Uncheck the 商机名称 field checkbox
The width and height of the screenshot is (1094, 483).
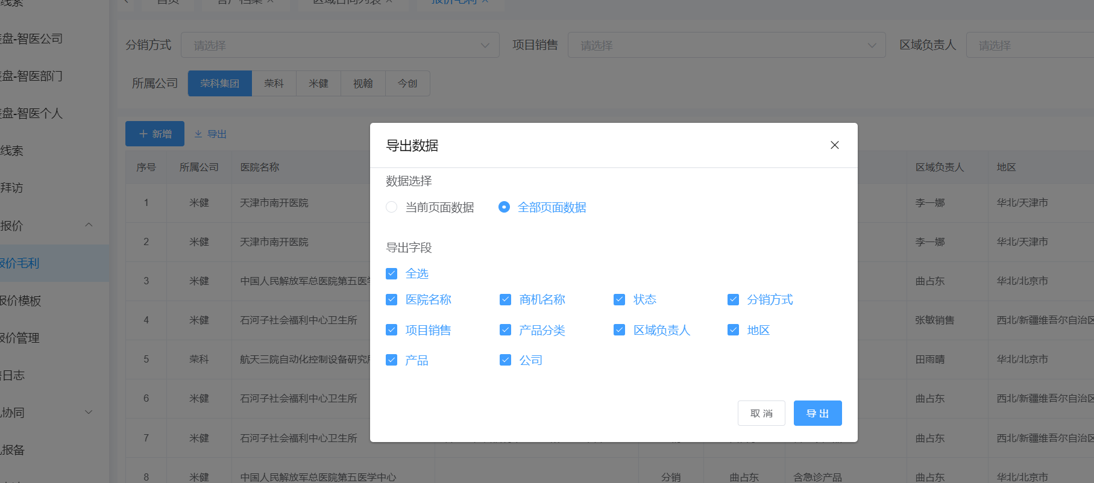(x=506, y=299)
